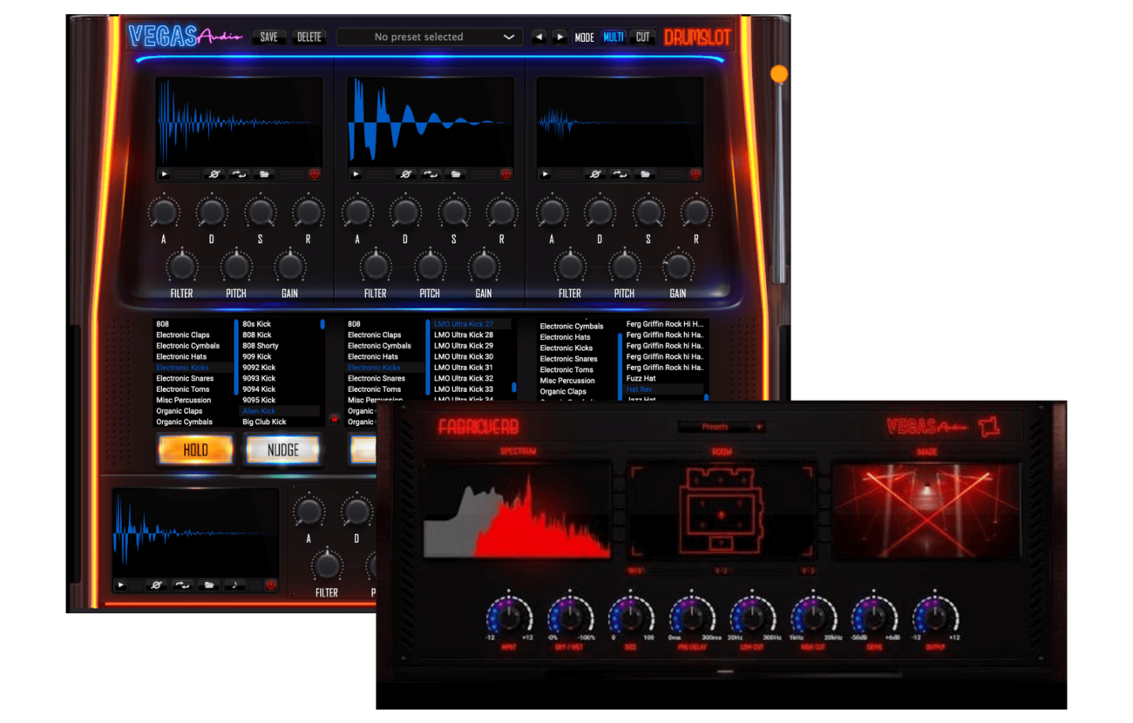Image resolution: width=1133 pixels, height=723 pixels.
Task: Switch mode to CUT
Action: tap(642, 37)
